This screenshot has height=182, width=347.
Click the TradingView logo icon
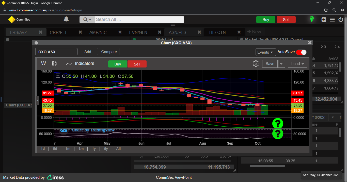(64, 130)
